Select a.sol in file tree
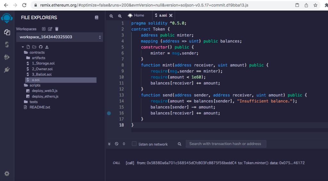Viewport: 328px width, 181px height. click(x=61, y=80)
